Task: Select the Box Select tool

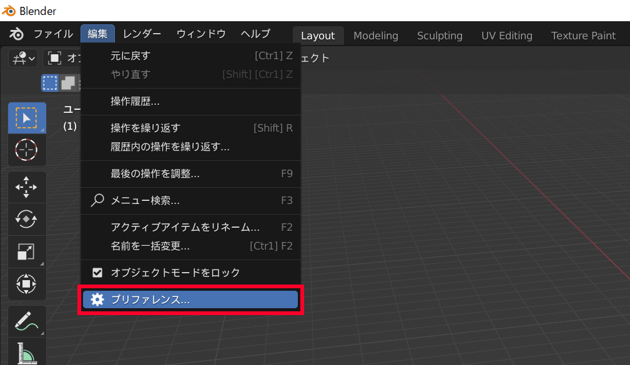Action: click(x=27, y=117)
